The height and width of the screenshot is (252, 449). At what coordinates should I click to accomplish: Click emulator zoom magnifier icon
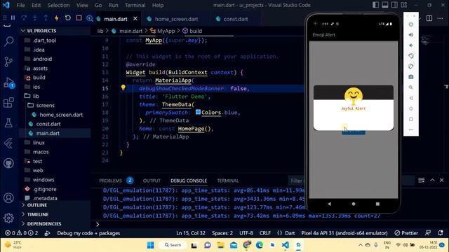click(411, 87)
